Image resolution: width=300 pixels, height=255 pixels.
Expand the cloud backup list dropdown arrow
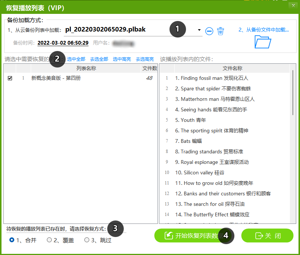(199, 30)
